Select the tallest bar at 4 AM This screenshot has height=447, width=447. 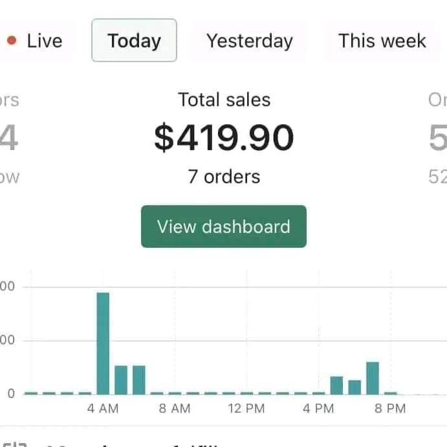(x=103, y=343)
